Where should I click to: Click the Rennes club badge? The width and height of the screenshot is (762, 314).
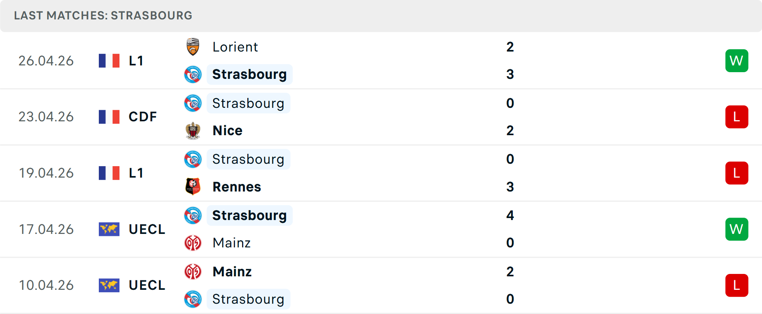coord(193,186)
